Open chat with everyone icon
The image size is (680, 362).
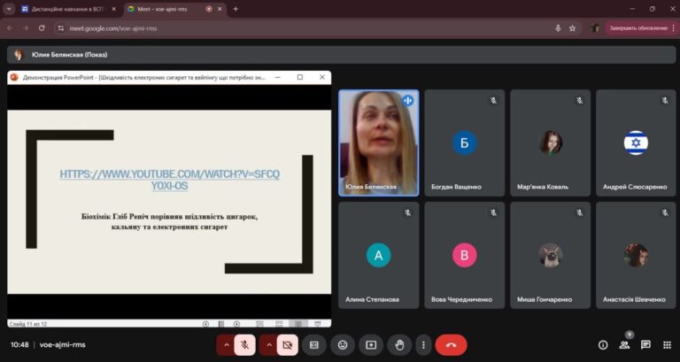coord(645,345)
